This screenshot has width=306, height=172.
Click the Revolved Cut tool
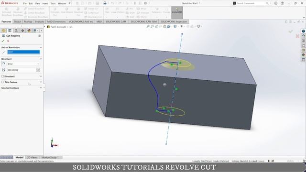tap(78, 12)
